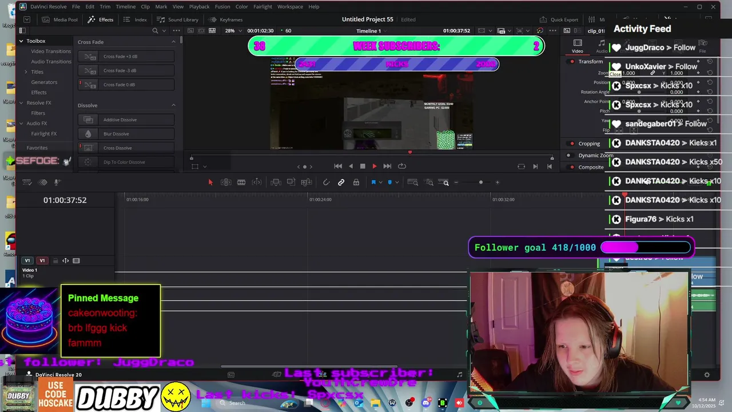732x412 pixels.
Task: Select the arrow Selection mode tool
Action: click(x=210, y=183)
